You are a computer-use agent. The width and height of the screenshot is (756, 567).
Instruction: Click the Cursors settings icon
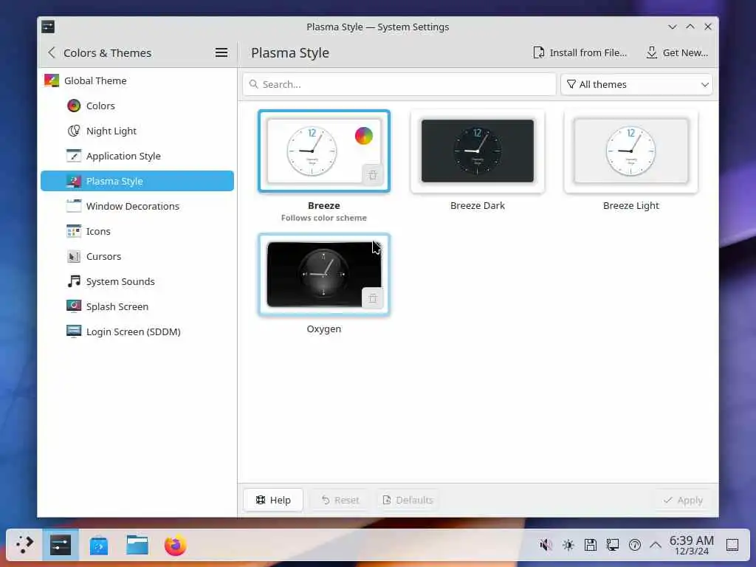[74, 256]
